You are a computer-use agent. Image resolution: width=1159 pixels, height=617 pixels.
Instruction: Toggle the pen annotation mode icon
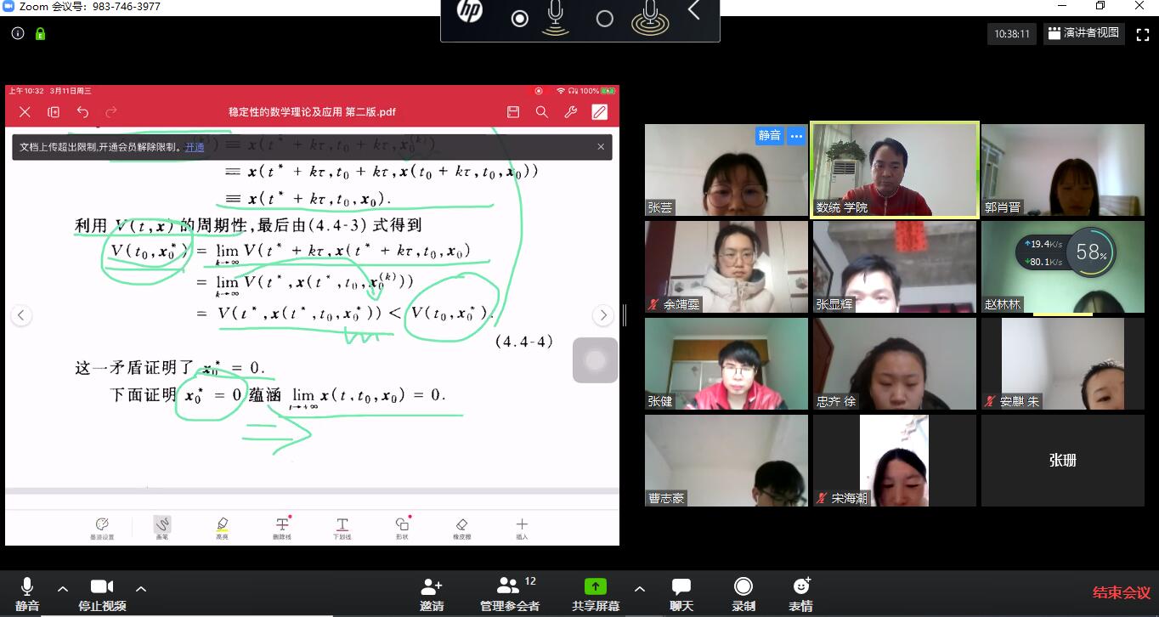tap(600, 112)
